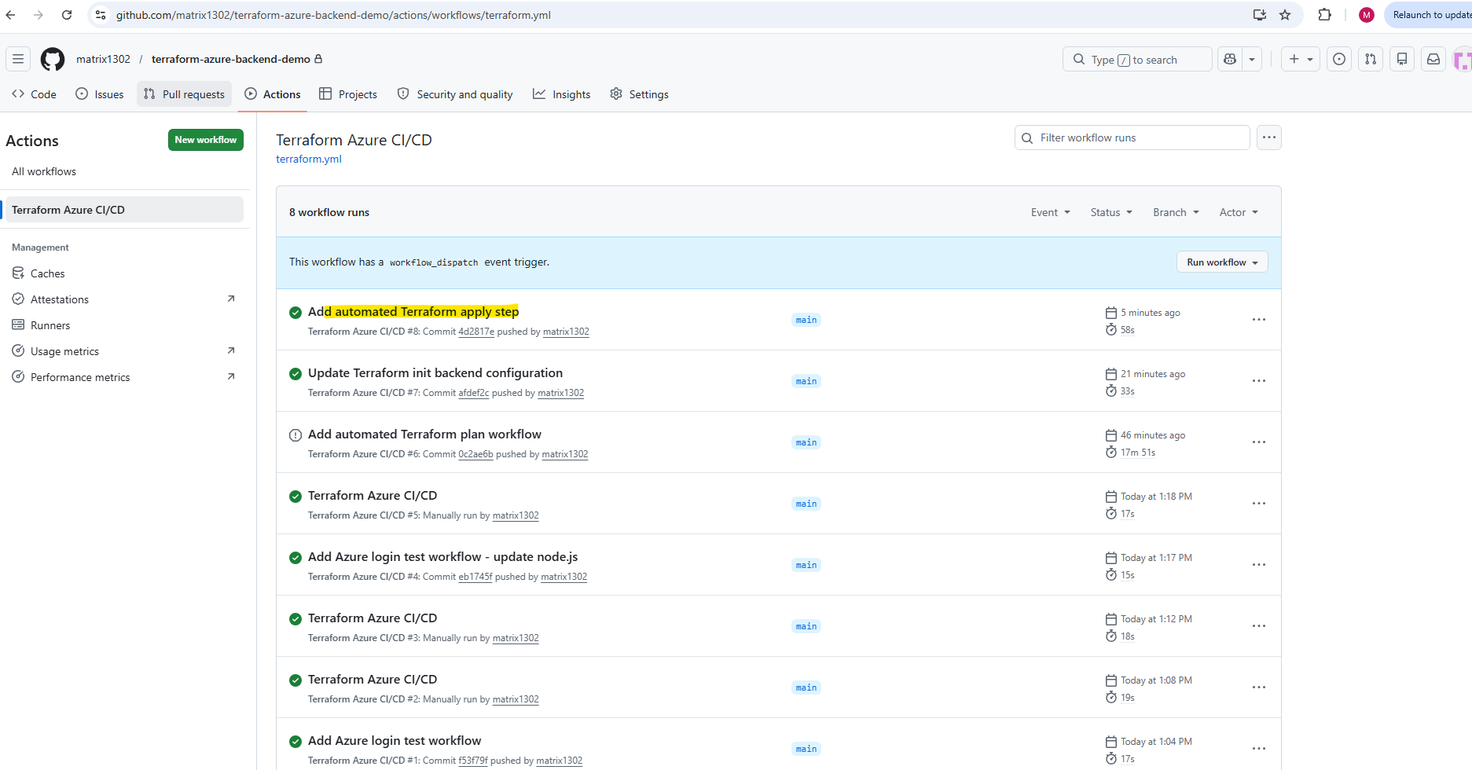Open the Copilot chat icon

point(1230,59)
